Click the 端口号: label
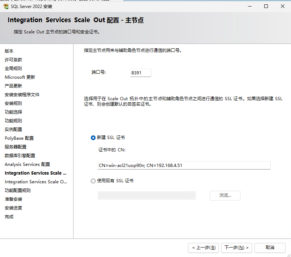 [98, 72]
